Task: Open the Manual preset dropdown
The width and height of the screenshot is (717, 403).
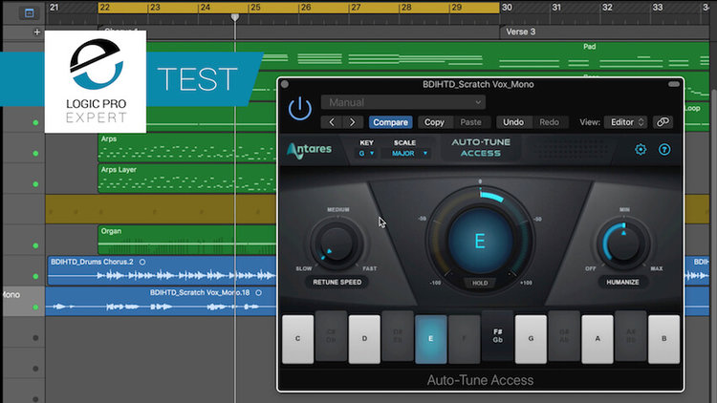Action: tap(402, 102)
